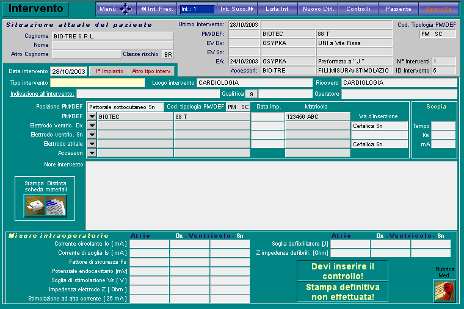Click the Scopia Tempo field
Image resolution: width=464 pixels, height=309 pixels.
(443, 126)
